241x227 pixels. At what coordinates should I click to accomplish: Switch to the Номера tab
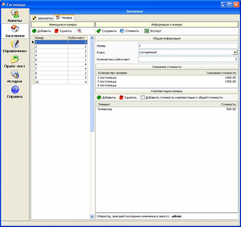pyautogui.click(x=64, y=18)
